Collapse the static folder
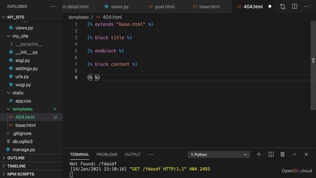Viewport: 316px width, 178px height. click(x=8, y=93)
